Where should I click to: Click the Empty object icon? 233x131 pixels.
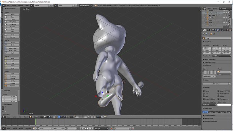[x=6, y=81]
